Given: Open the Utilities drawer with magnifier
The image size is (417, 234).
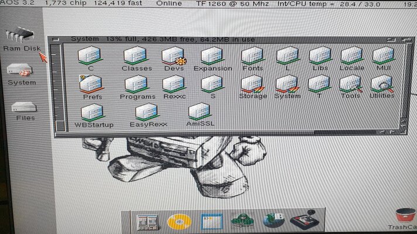Looking at the screenshot, I should [x=382, y=84].
